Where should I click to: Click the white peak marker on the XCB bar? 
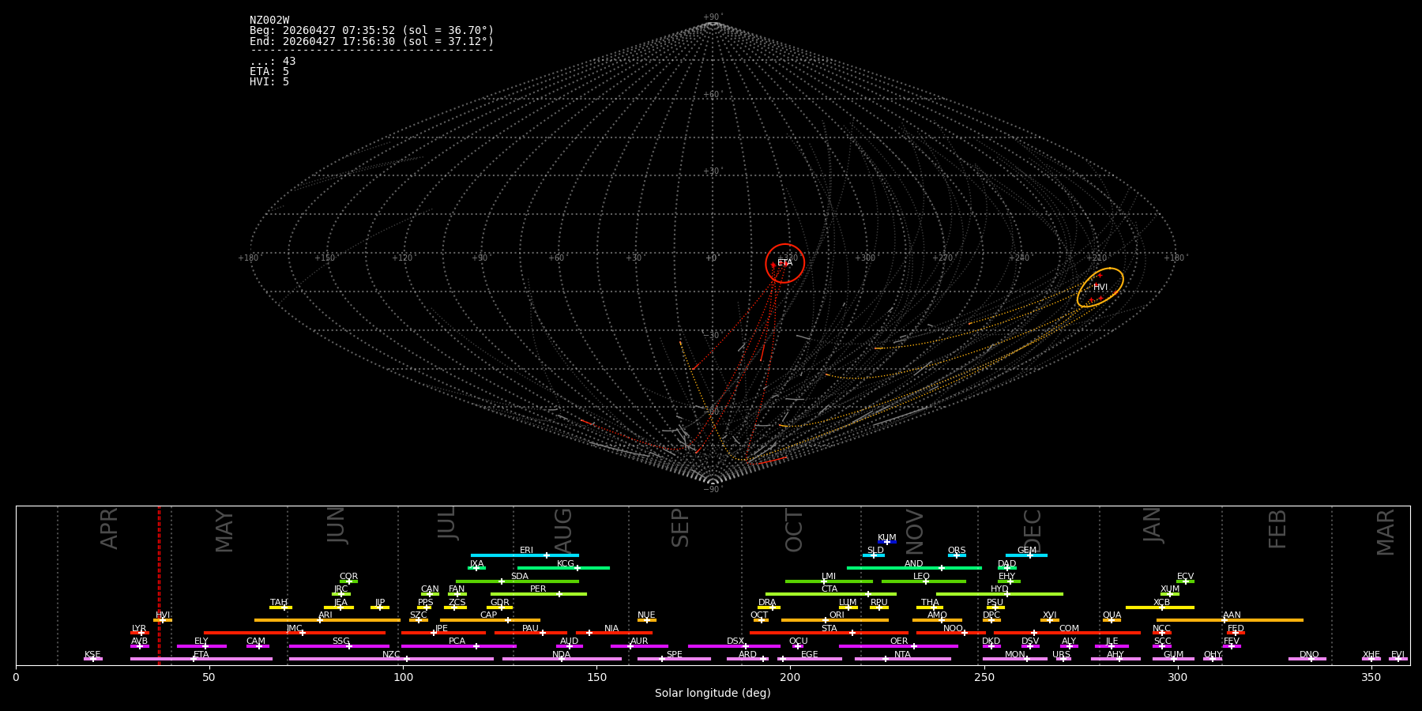pyautogui.click(x=1162, y=608)
